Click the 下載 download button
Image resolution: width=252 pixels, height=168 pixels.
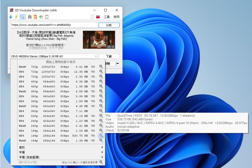(109, 56)
